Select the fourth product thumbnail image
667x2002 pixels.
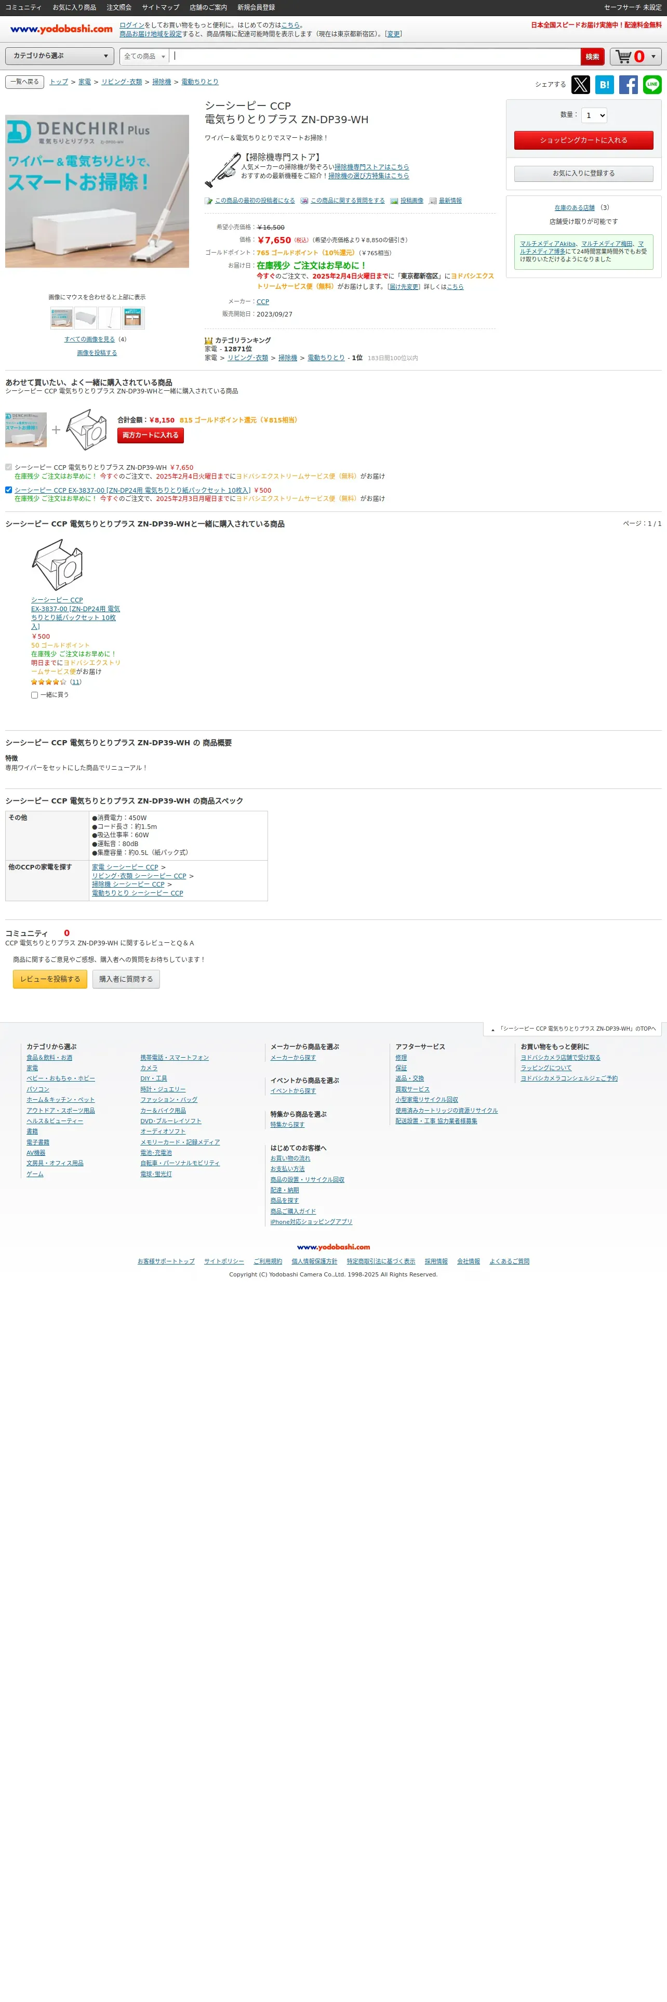tap(134, 317)
